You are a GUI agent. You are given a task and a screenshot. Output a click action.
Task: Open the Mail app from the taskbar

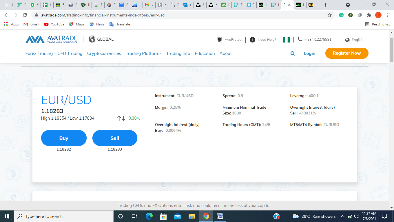(x=178, y=216)
